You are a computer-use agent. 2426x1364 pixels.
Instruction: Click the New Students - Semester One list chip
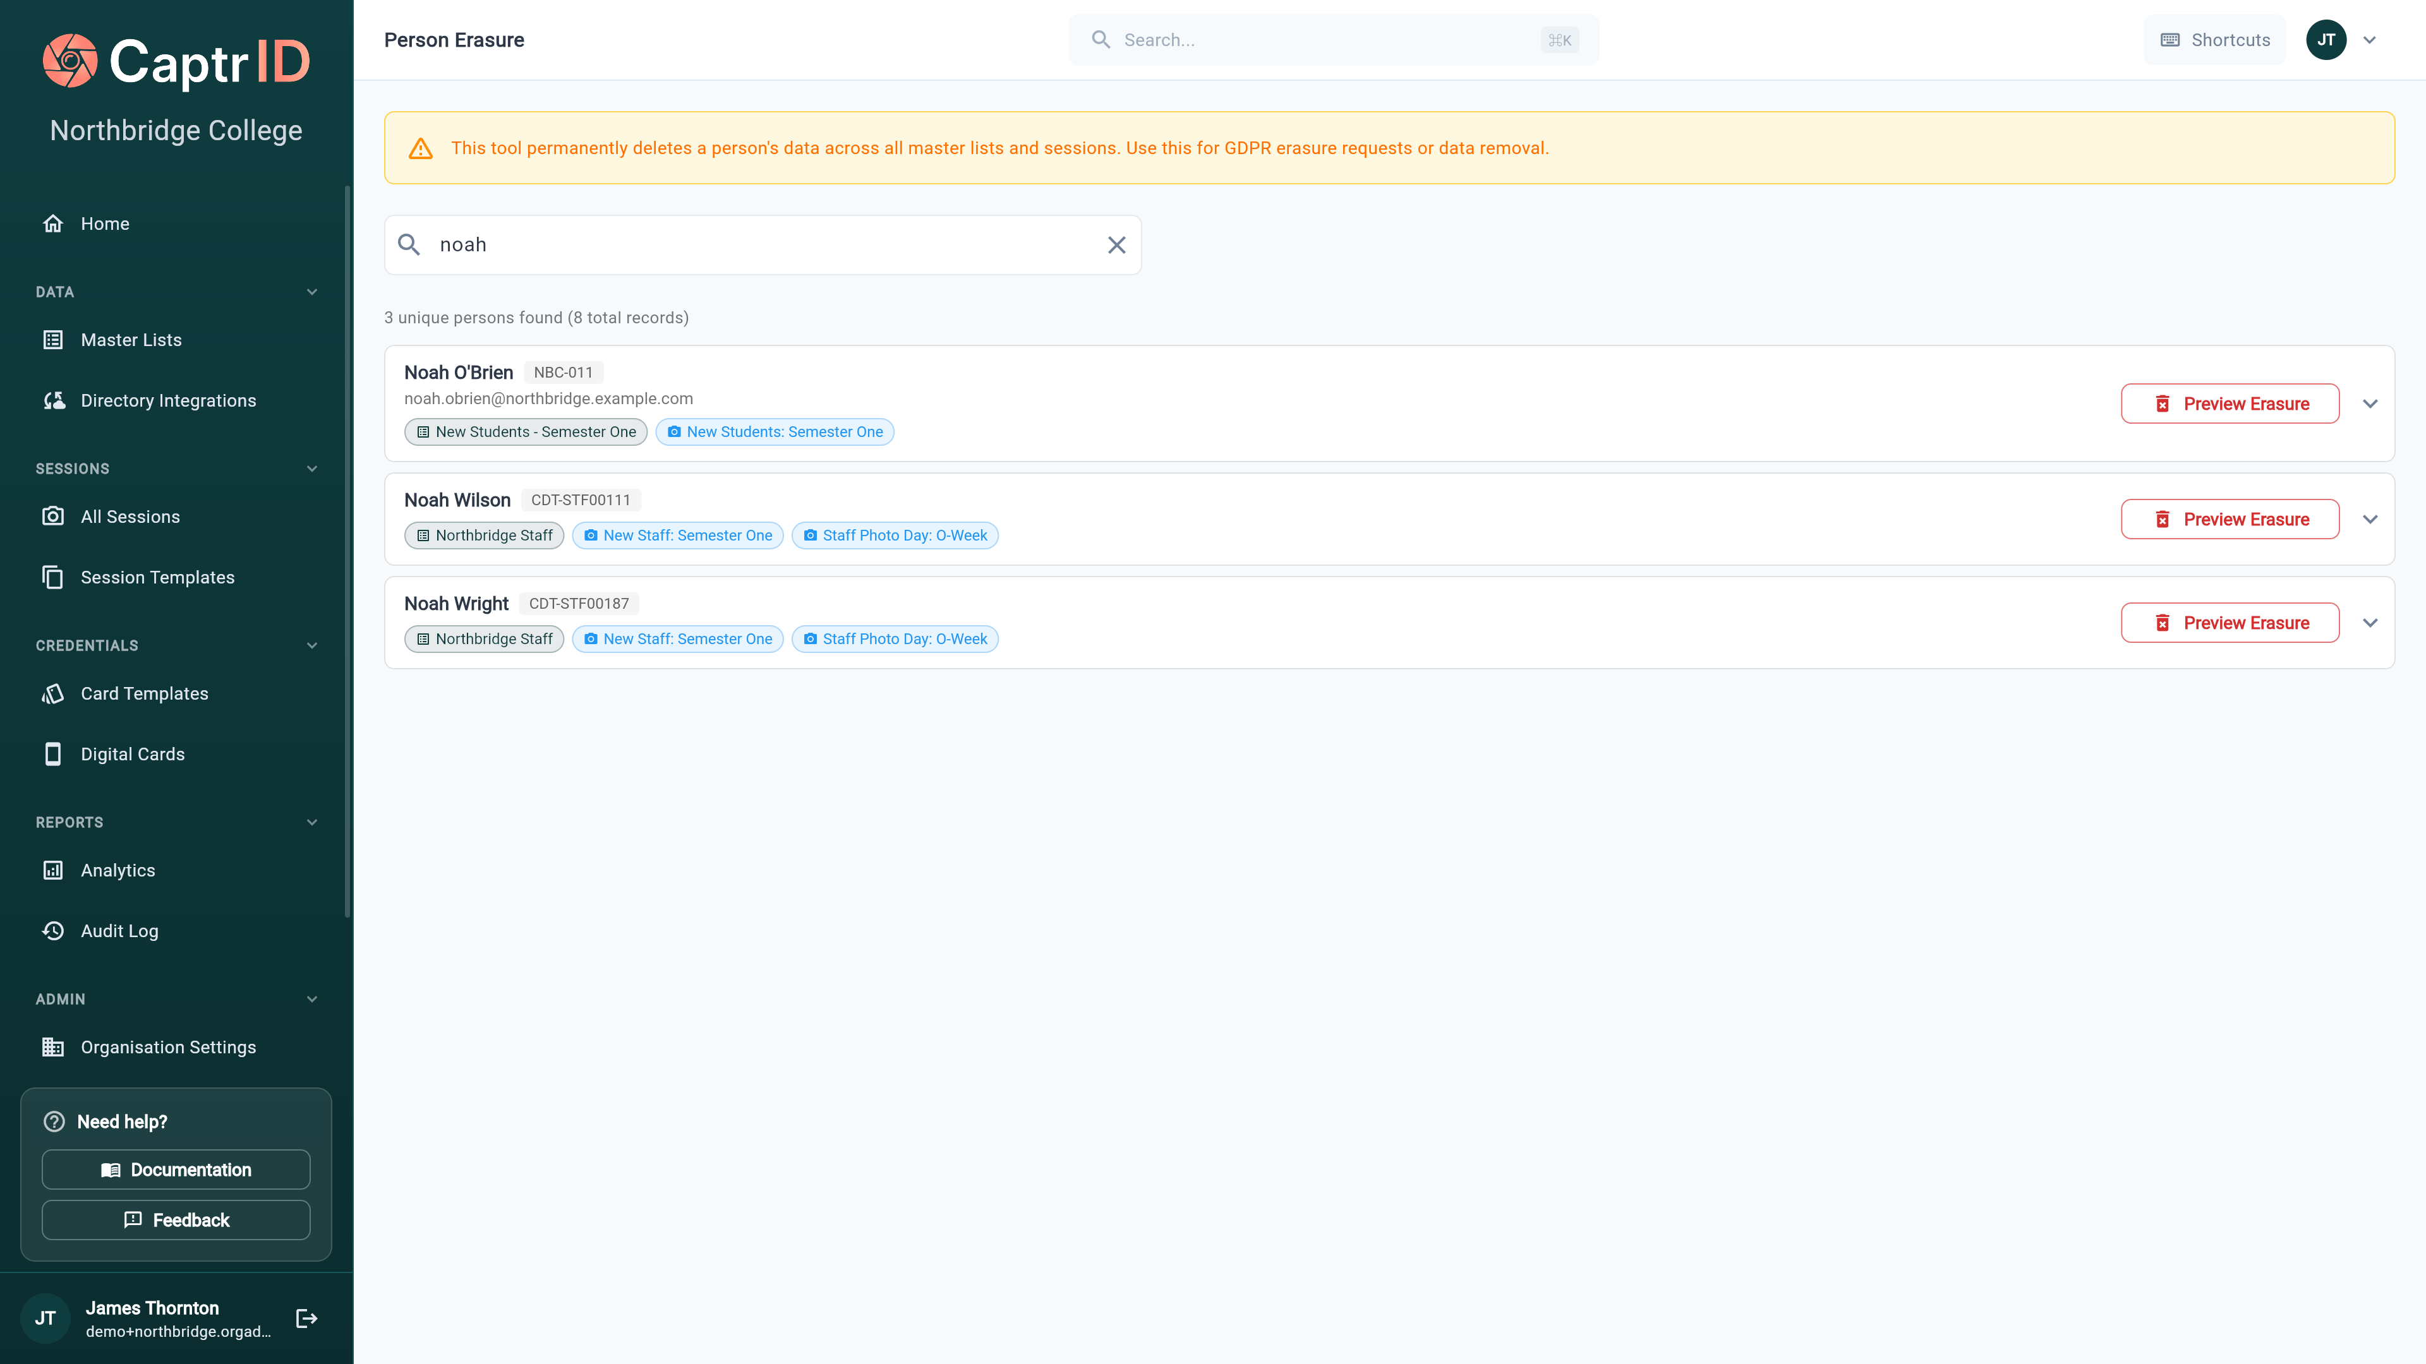526,431
